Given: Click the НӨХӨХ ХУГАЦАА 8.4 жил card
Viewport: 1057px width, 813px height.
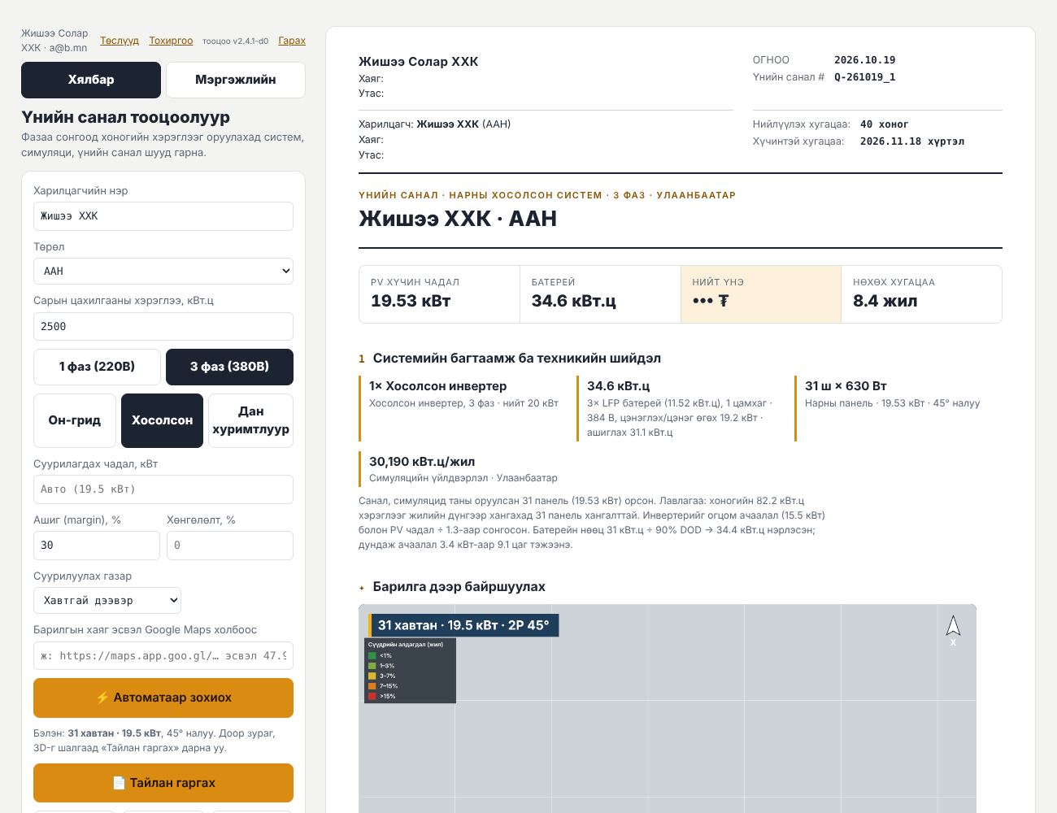Looking at the screenshot, I should click(921, 294).
